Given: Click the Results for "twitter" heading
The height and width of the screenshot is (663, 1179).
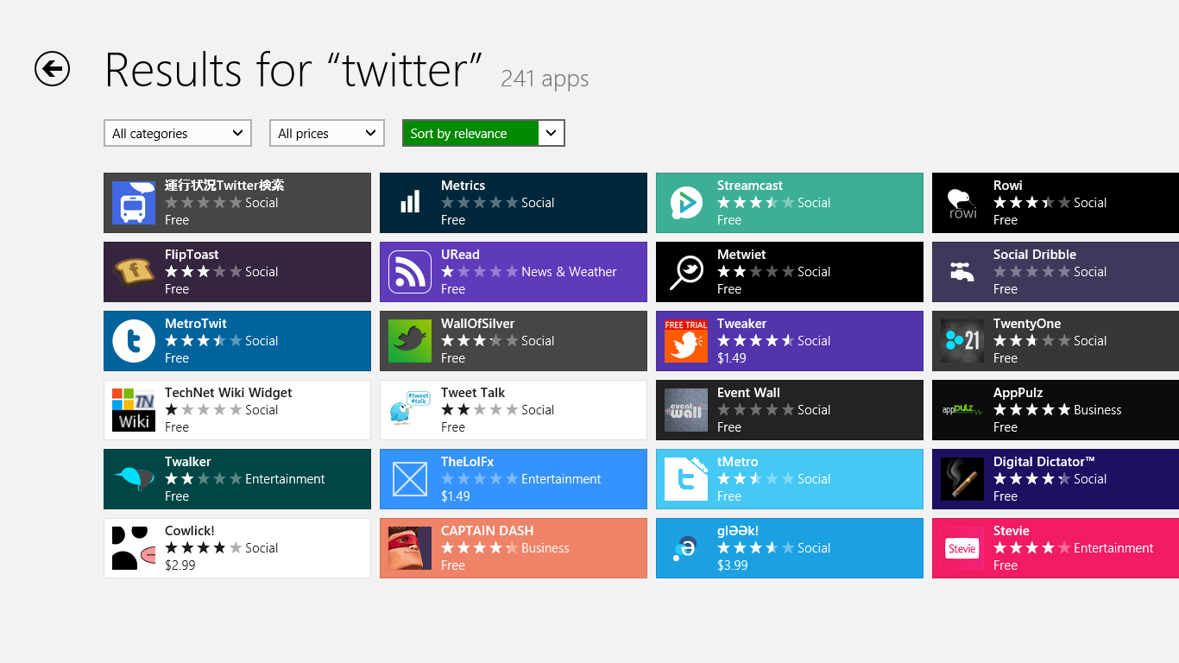Looking at the screenshot, I should [x=293, y=70].
